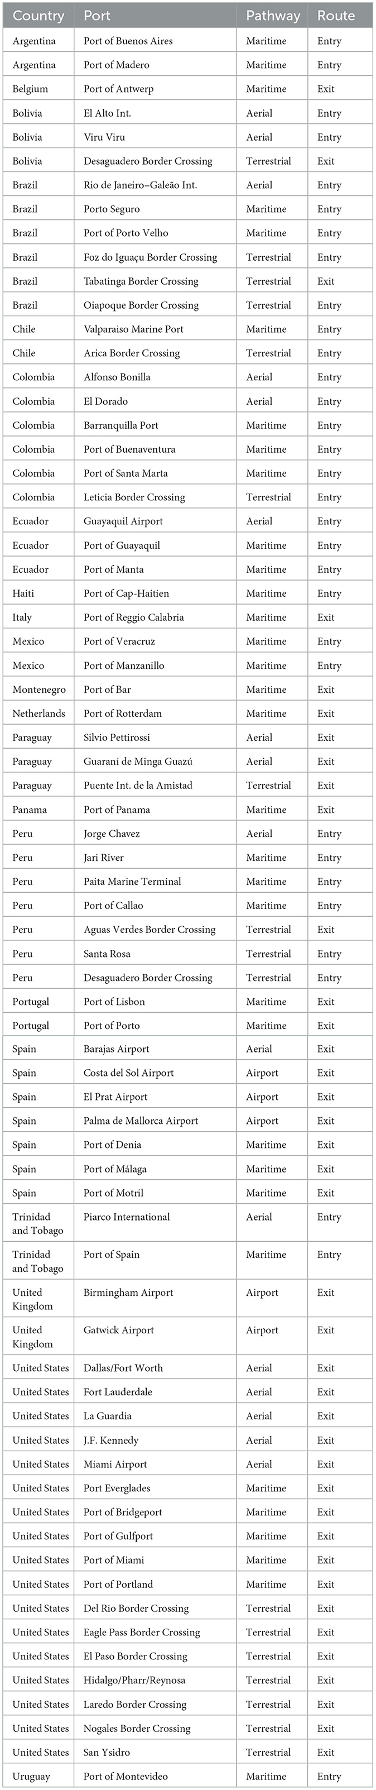Select the Pathway column header
The width and height of the screenshot is (376, 1790).
click(273, 15)
